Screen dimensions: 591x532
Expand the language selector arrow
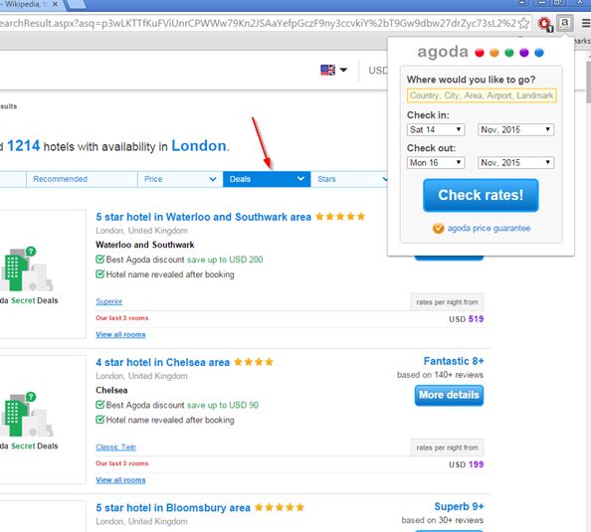click(x=343, y=70)
